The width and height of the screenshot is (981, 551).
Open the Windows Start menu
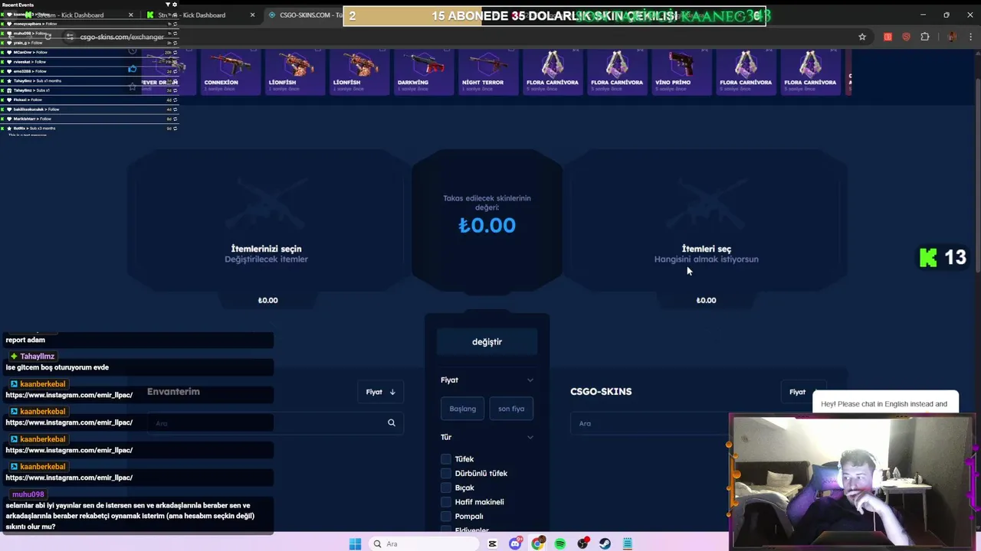[x=355, y=544]
